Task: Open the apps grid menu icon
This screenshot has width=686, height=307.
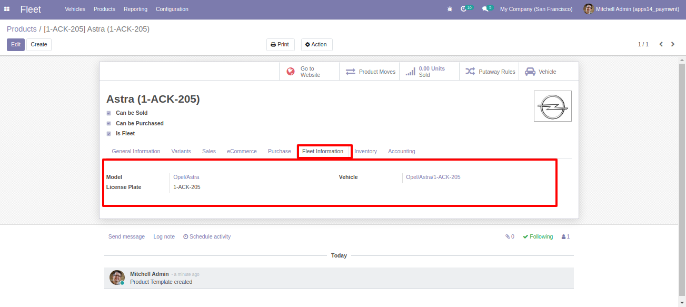Action: (7, 9)
